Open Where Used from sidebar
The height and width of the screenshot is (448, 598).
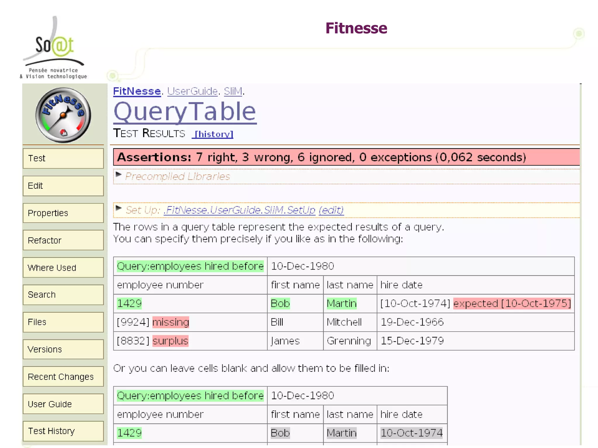pyautogui.click(x=63, y=268)
